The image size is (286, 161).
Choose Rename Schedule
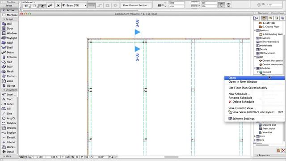coord(254,98)
